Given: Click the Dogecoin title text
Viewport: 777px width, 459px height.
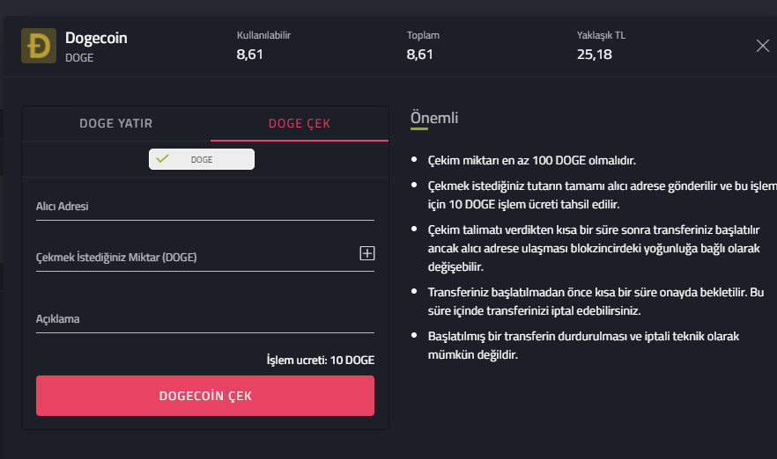Looking at the screenshot, I should pos(96,39).
